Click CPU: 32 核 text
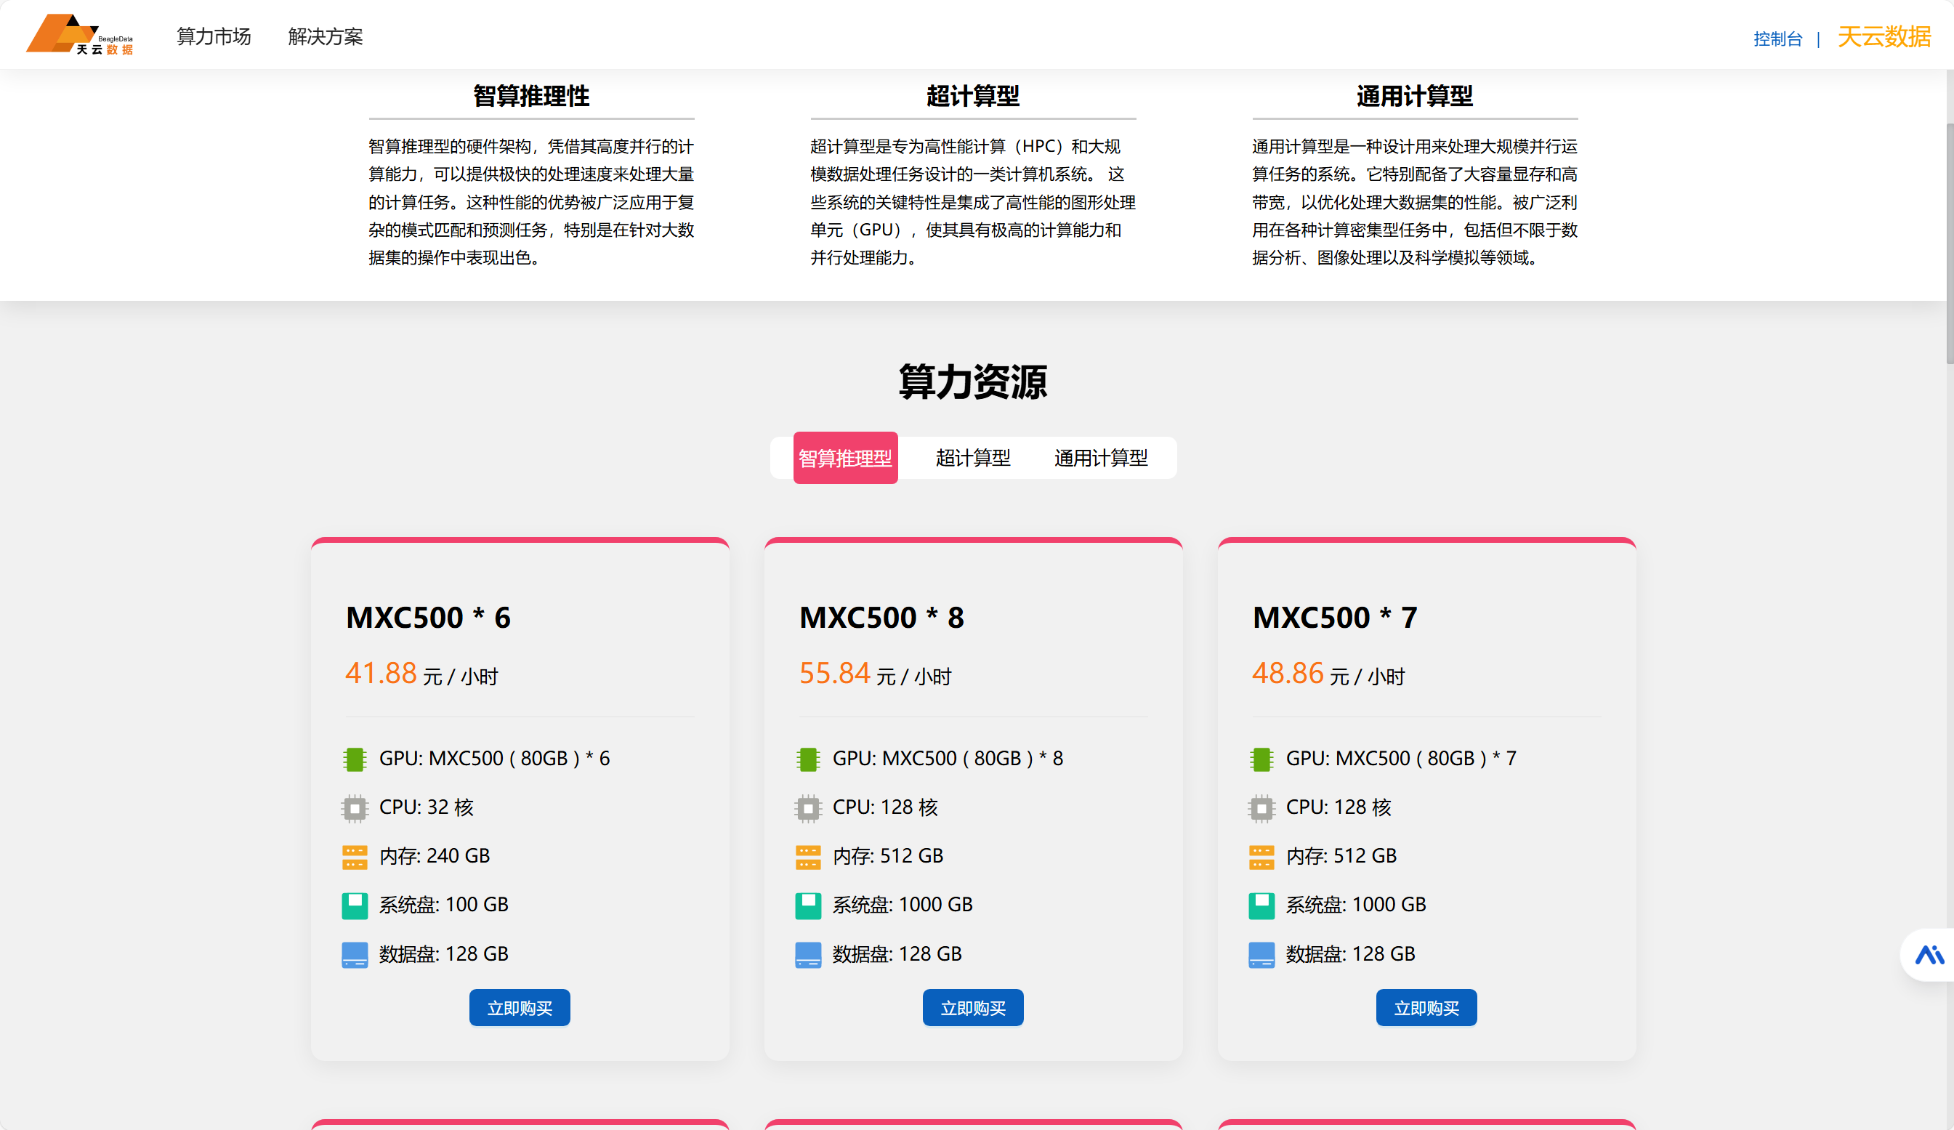Image resolution: width=1954 pixels, height=1130 pixels. 426,807
